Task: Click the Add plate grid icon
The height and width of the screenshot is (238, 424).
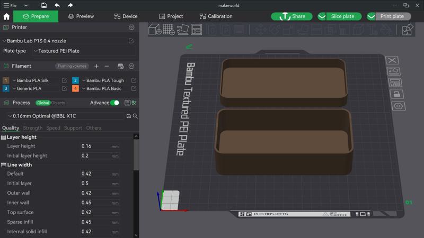Action: click(x=169, y=29)
